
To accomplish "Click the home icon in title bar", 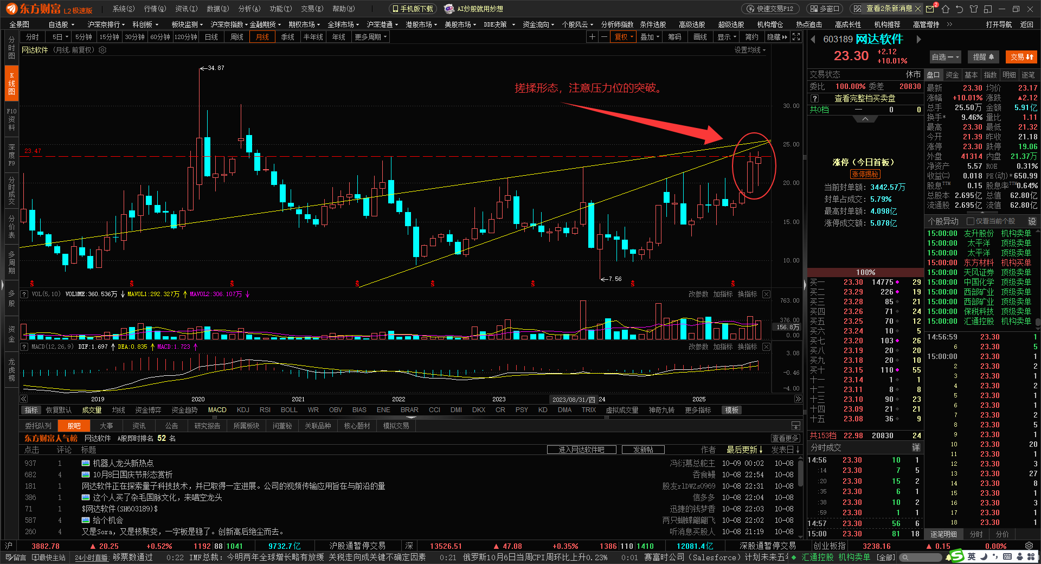I will [x=946, y=9].
